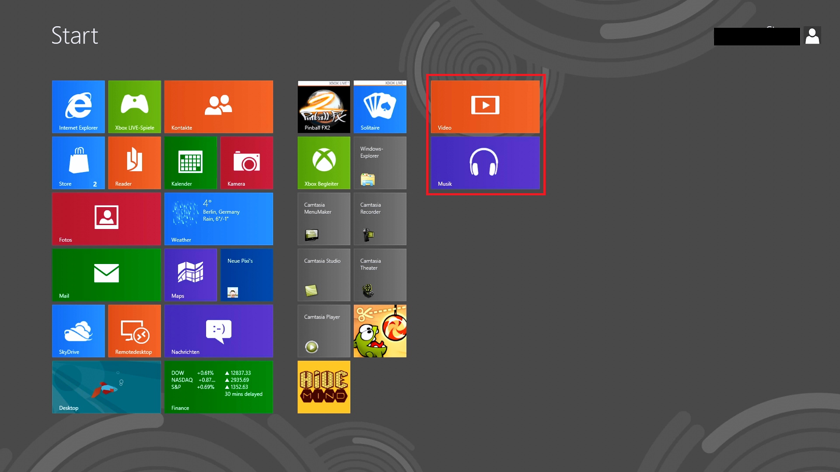Launch the Xbox LIVE-Spiele tile
Screen dimensions: 840x472
[134, 107]
